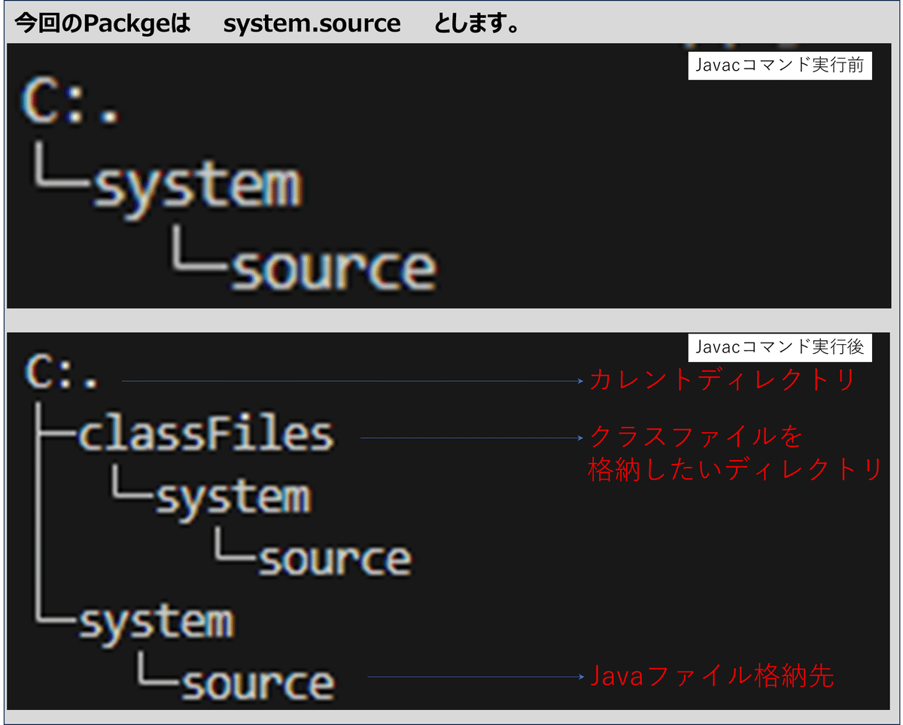This screenshot has width=903, height=725.
Task: Click the system.source package name text
Action: [x=312, y=23]
